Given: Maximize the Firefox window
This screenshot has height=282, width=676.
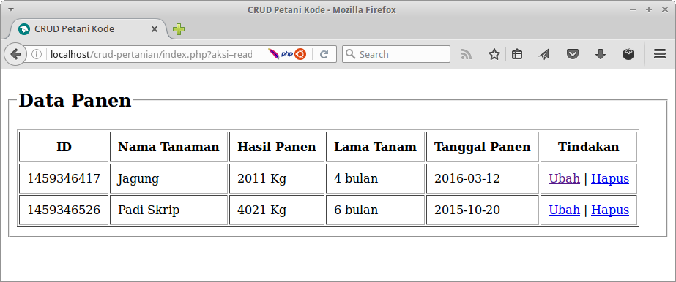Looking at the screenshot, I should (648, 9).
